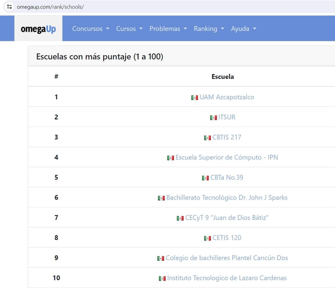Image resolution: width=335 pixels, height=288 pixels.
Task: Click Mexico flag beside CBTIS 217
Action: (208, 138)
